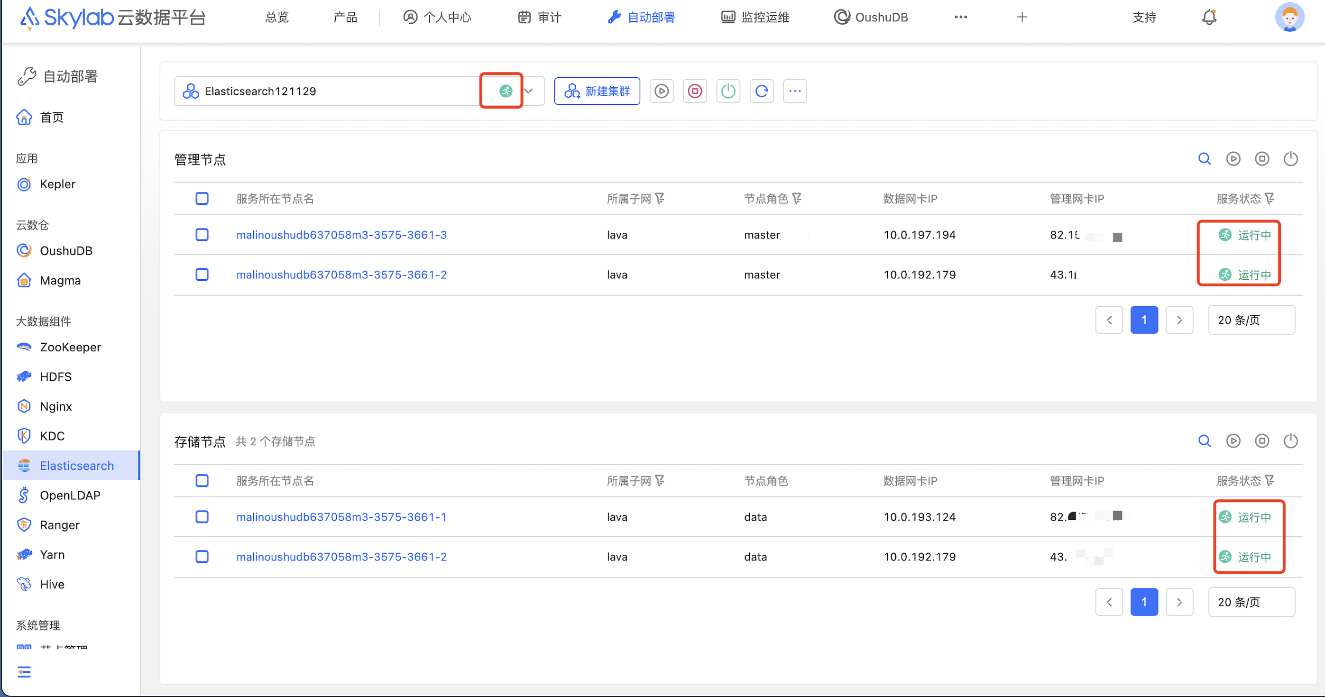This screenshot has height=697, width=1325.
Task: Click the start icon in 存储节点 section
Action: tap(1233, 441)
